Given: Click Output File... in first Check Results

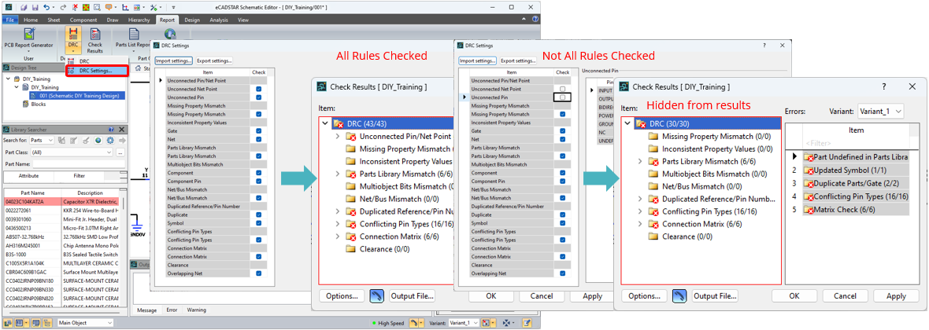Looking at the screenshot, I should pyautogui.click(x=413, y=295).
